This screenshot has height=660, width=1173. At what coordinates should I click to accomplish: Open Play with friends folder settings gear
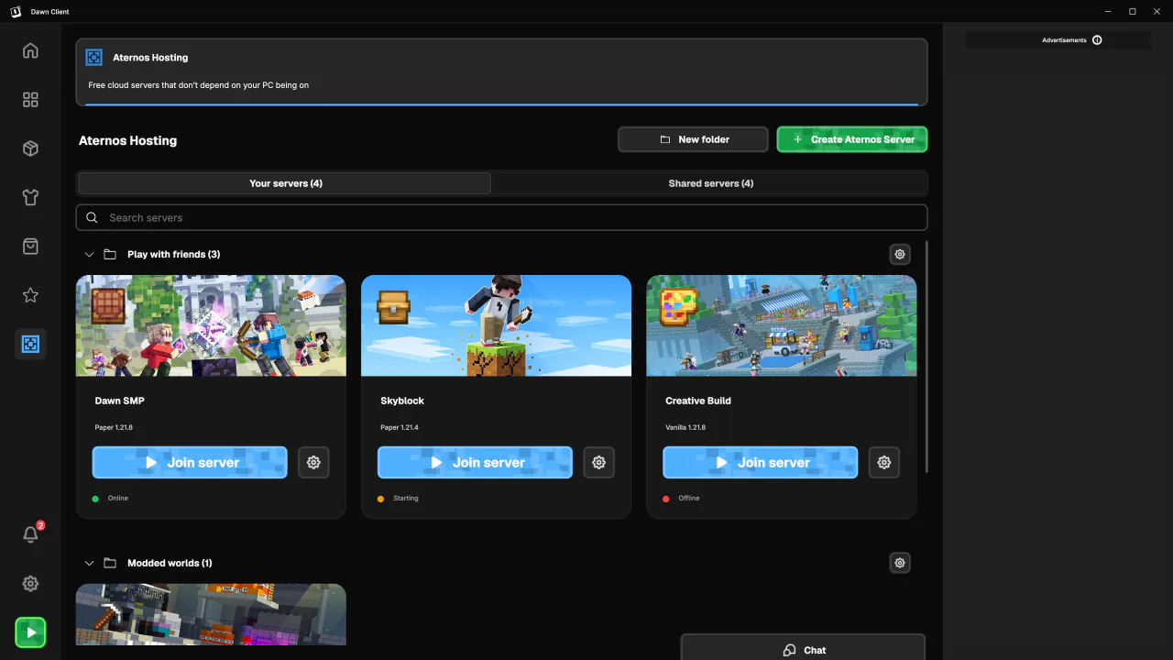(x=900, y=254)
